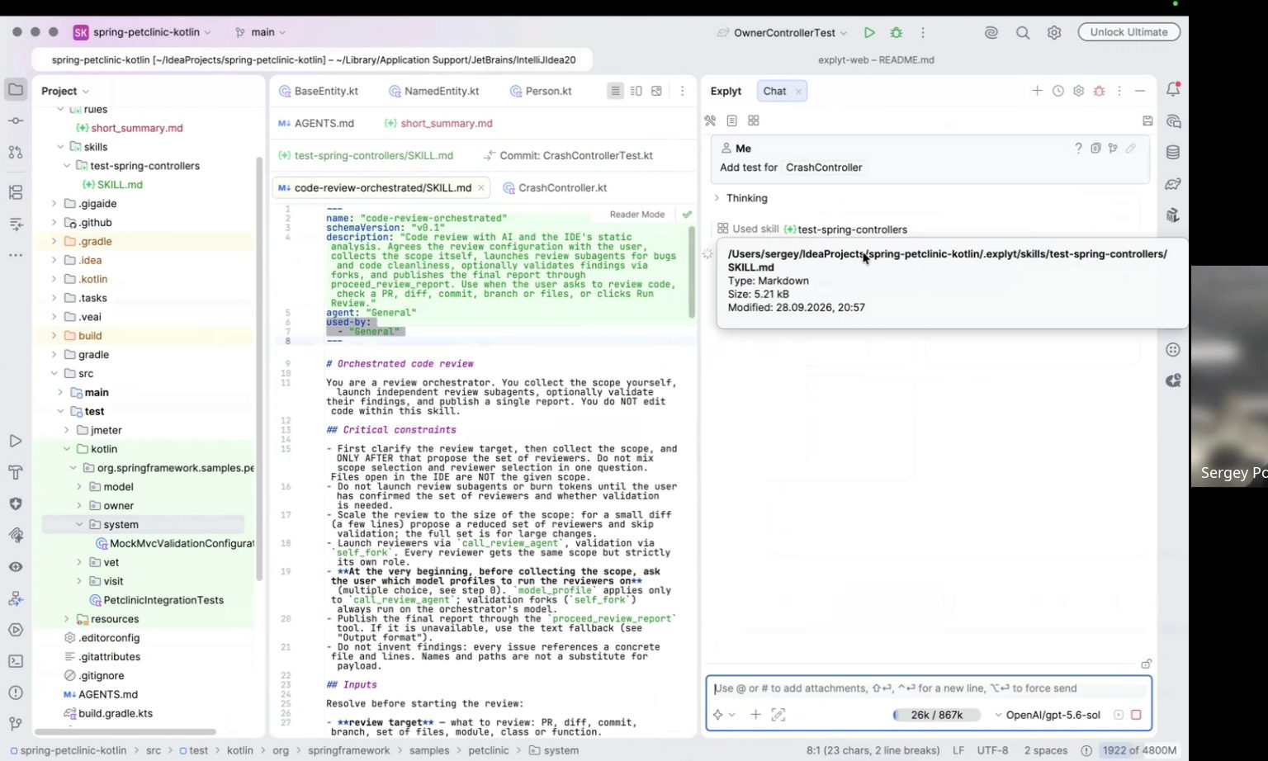Image resolution: width=1268 pixels, height=761 pixels.
Task: Open the OpenAI/gpt-5.6-sol model dropdown
Action: [1048, 715]
